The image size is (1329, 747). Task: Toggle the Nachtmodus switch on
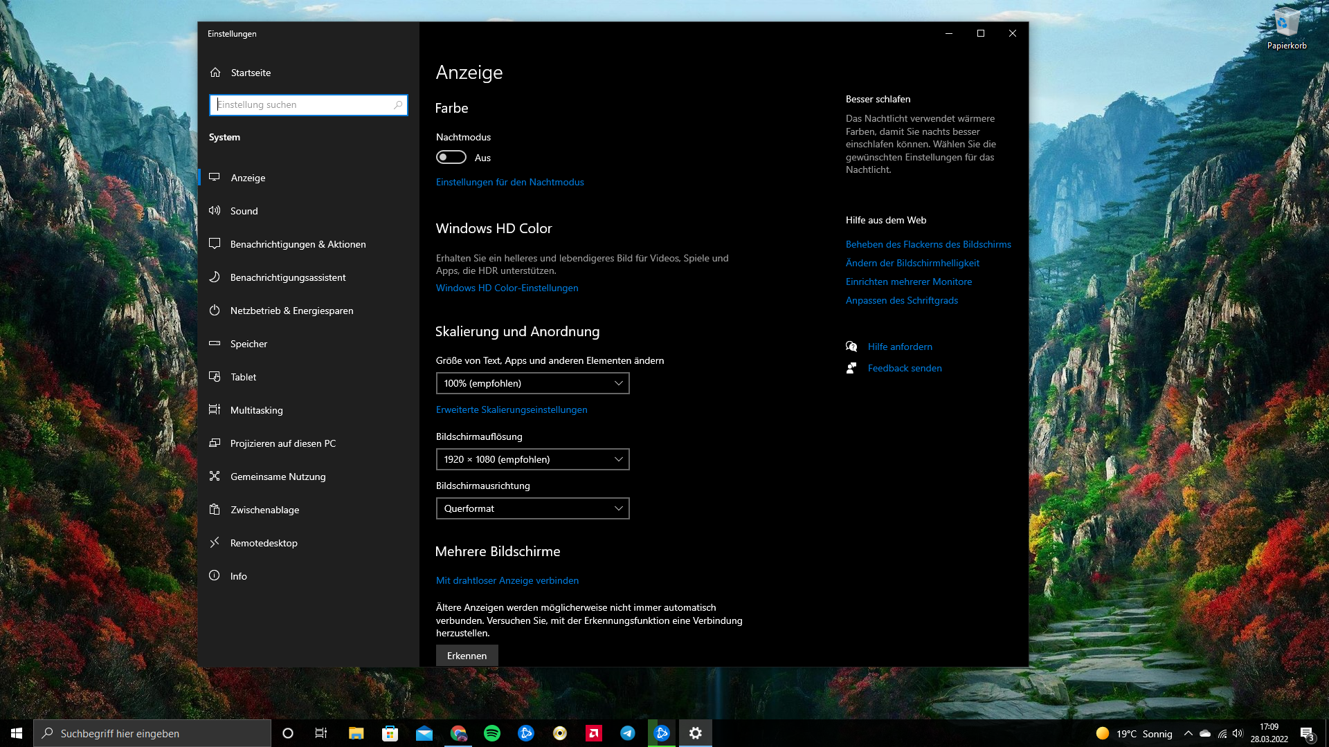tap(451, 158)
